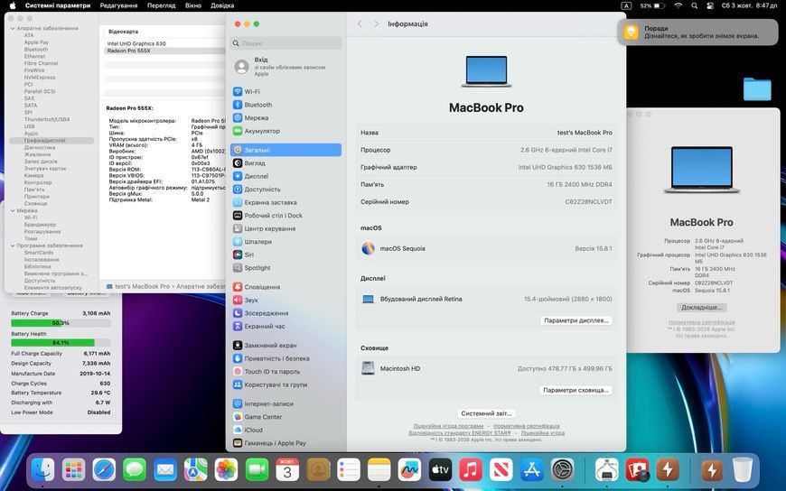Open the Вікно menu

[193, 5]
